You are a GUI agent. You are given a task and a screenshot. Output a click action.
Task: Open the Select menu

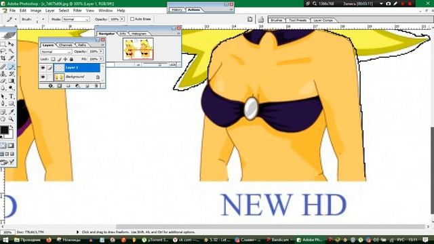point(64,11)
